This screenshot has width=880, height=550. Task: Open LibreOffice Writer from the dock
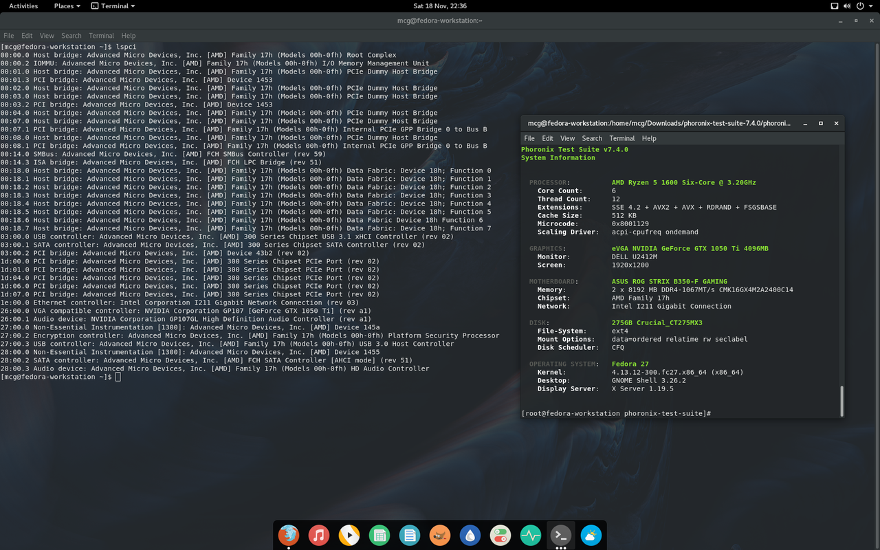tap(410, 536)
